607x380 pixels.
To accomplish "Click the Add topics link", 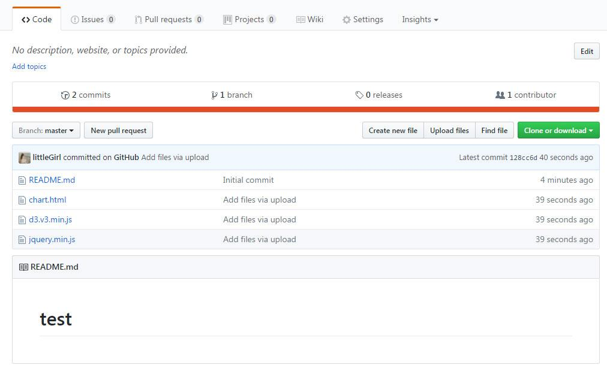I will pyautogui.click(x=29, y=67).
